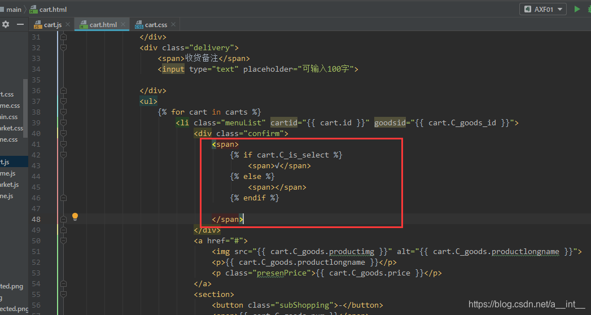Viewport: 591px width, 315px height.
Task: Toggle the endif fold marker on line 46
Action: 63,198
